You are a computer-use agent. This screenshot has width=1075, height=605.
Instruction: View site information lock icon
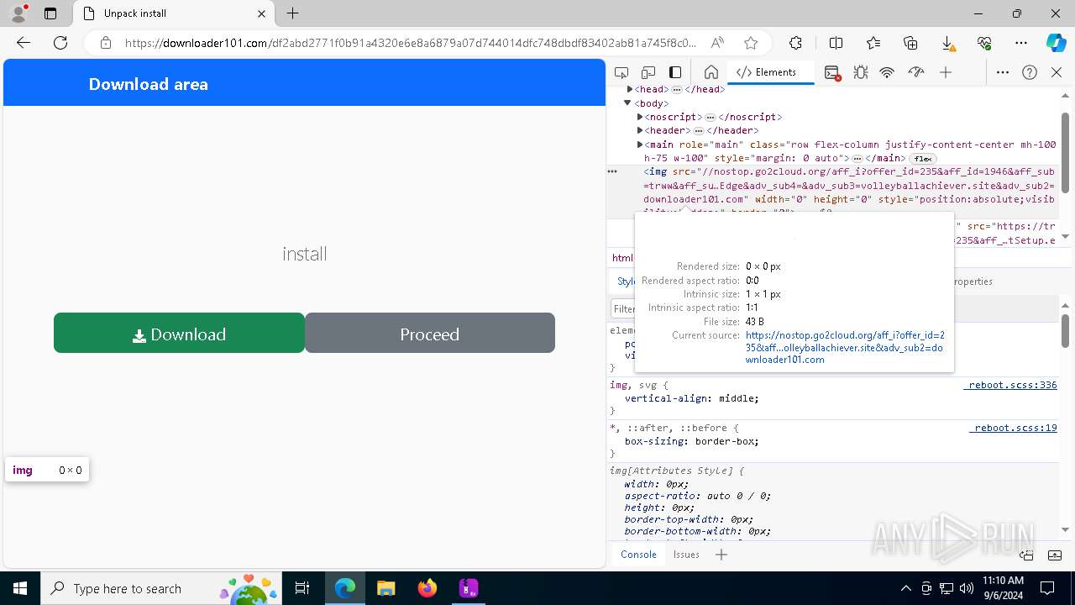tap(105, 43)
